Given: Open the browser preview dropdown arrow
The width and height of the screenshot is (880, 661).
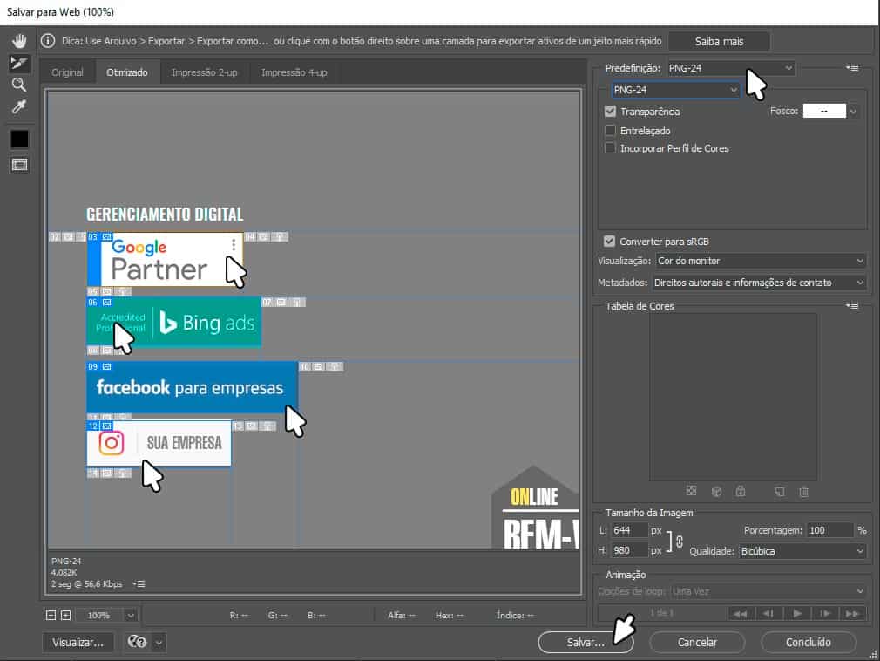Looking at the screenshot, I should point(159,643).
